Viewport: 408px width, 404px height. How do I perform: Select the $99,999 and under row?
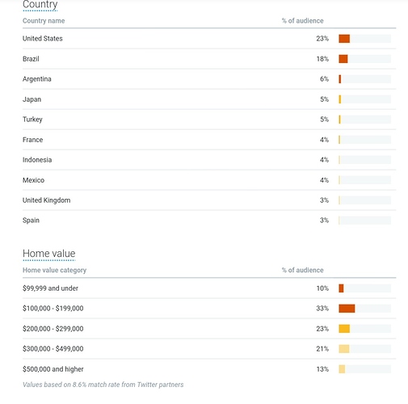(x=209, y=288)
